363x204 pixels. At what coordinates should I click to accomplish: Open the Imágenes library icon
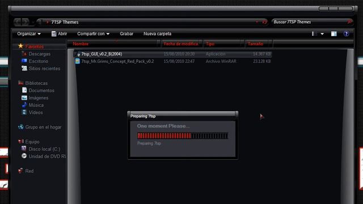[x=24, y=97]
